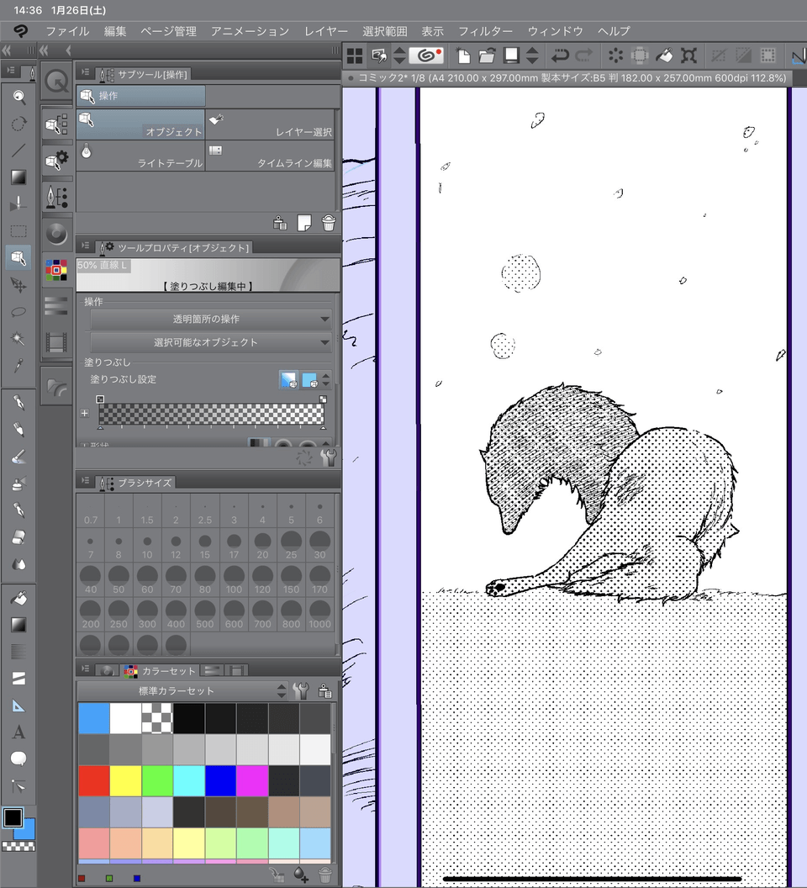Toggle the first fill setting button

[x=288, y=380]
